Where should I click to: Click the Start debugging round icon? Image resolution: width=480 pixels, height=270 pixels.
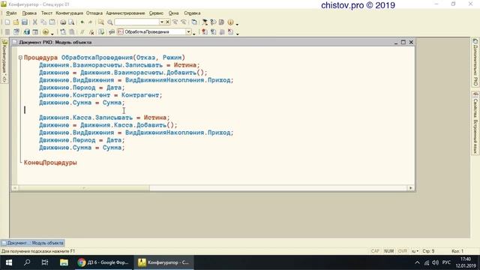pos(46,31)
